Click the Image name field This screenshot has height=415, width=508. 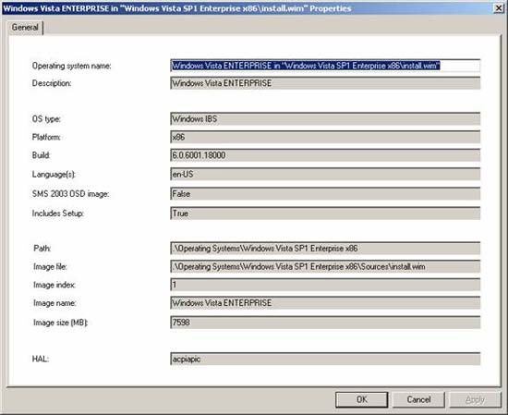(325, 303)
